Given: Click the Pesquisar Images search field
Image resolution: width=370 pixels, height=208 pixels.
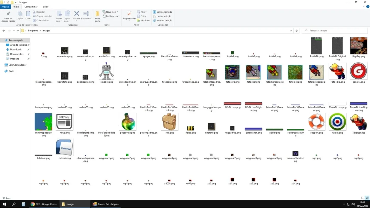Looking at the screenshot, I should pyautogui.click(x=335, y=31).
